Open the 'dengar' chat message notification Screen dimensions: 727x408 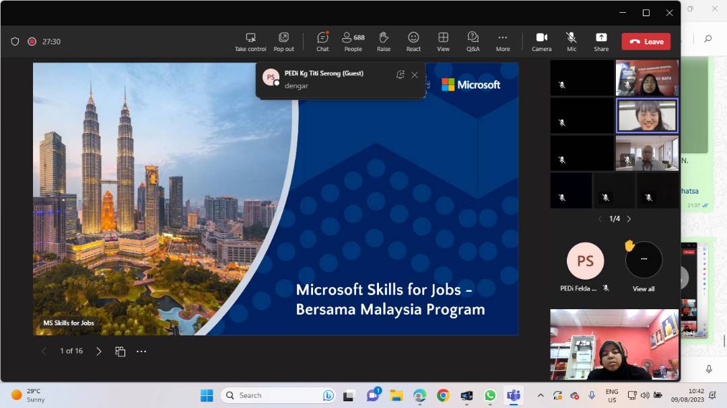click(296, 85)
